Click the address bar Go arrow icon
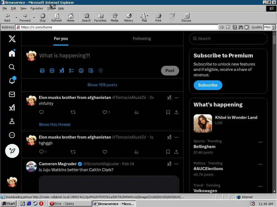 pyautogui.click(x=222, y=27)
